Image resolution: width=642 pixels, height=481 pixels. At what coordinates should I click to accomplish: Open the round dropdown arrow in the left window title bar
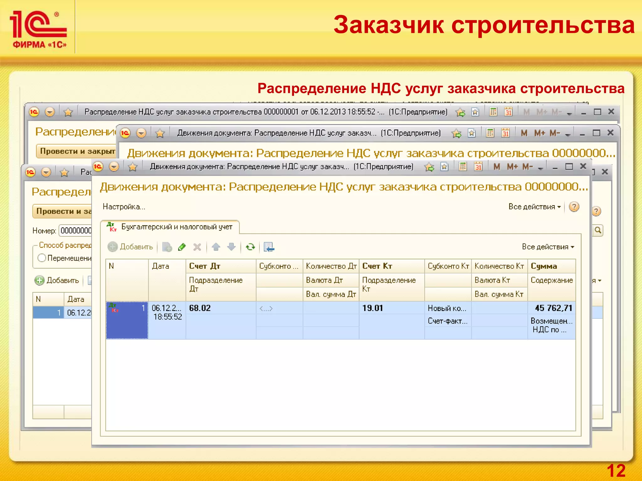46,172
